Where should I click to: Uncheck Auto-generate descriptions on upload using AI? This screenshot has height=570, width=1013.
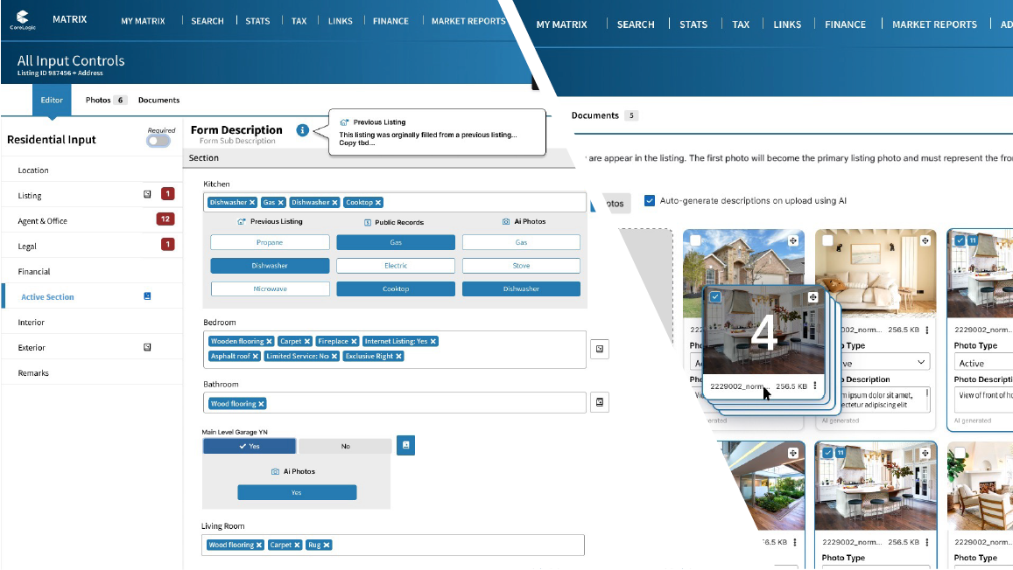tap(649, 200)
